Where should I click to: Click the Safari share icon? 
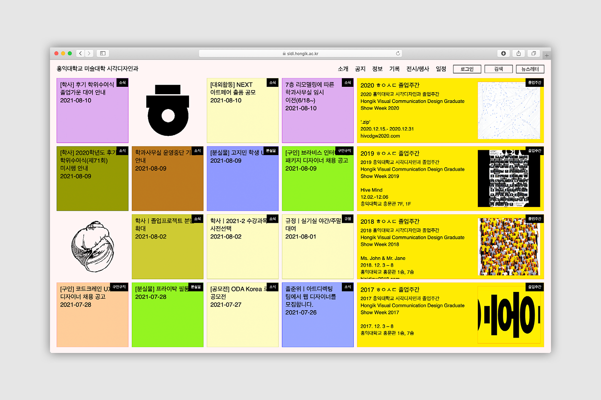(x=519, y=53)
